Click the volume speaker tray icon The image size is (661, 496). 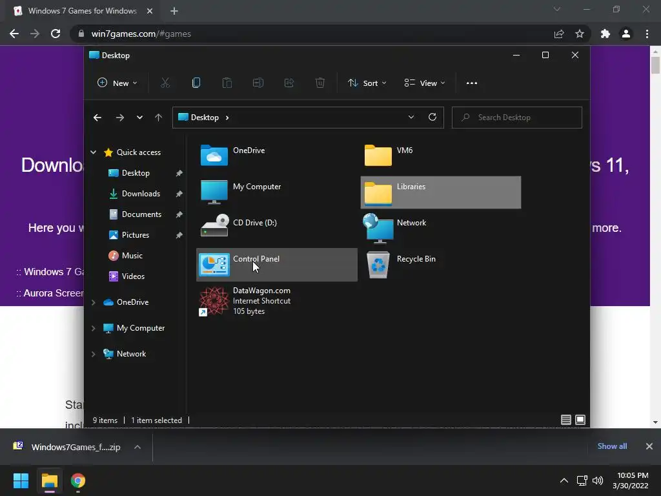tap(598, 480)
